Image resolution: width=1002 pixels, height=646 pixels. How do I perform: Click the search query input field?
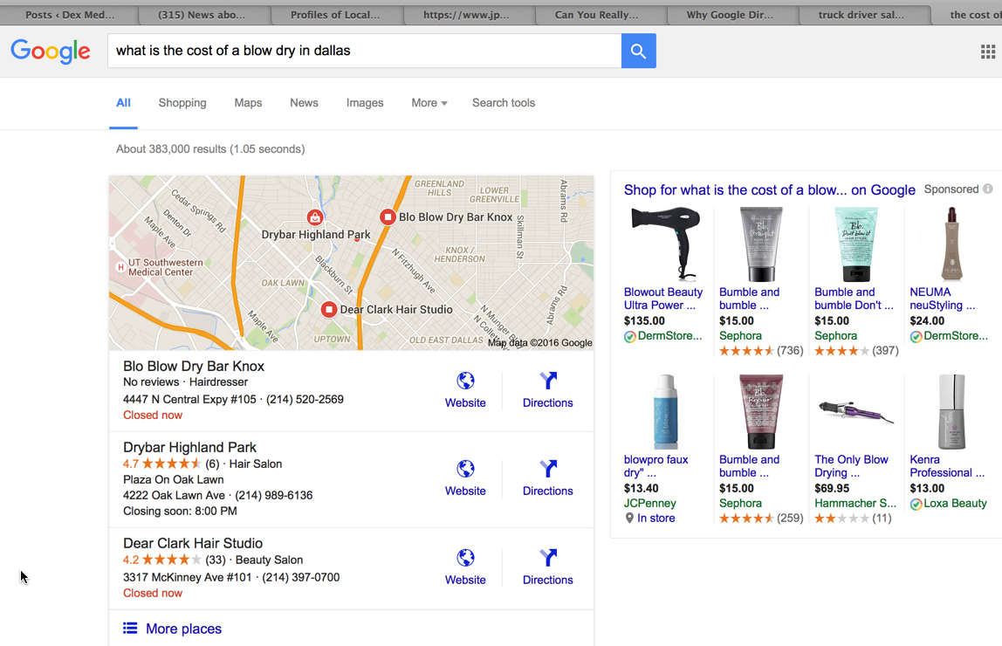pos(364,51)
